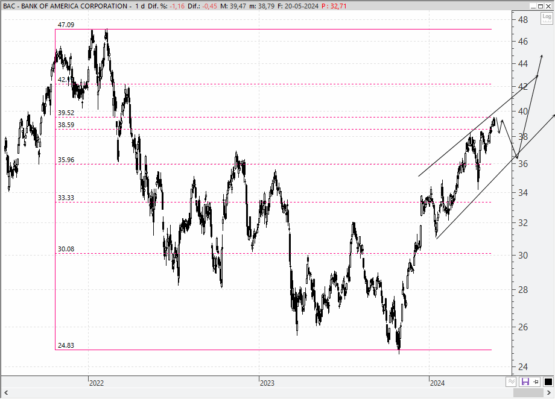This screenshot has height=399, width=555.
Task: Open the black color swatch
Action: 548,382
